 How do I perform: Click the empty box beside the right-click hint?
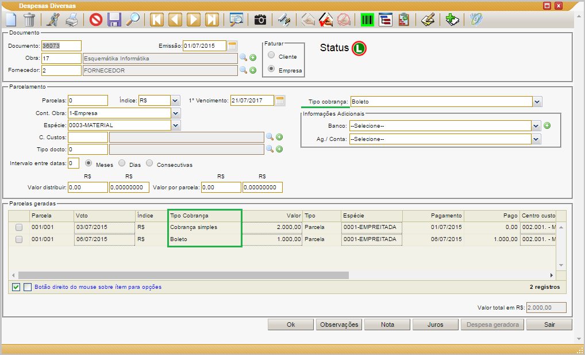27,287
